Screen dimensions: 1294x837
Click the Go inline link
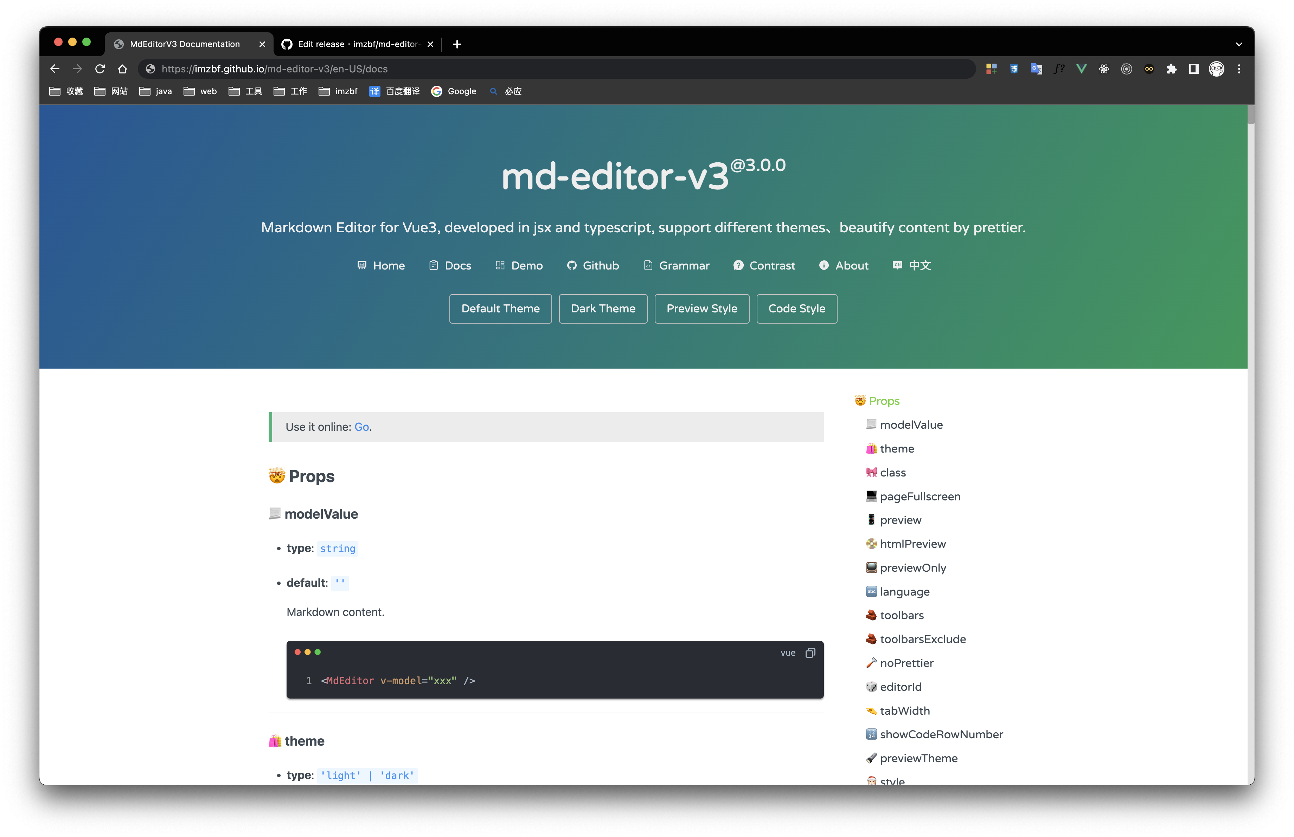361,427
